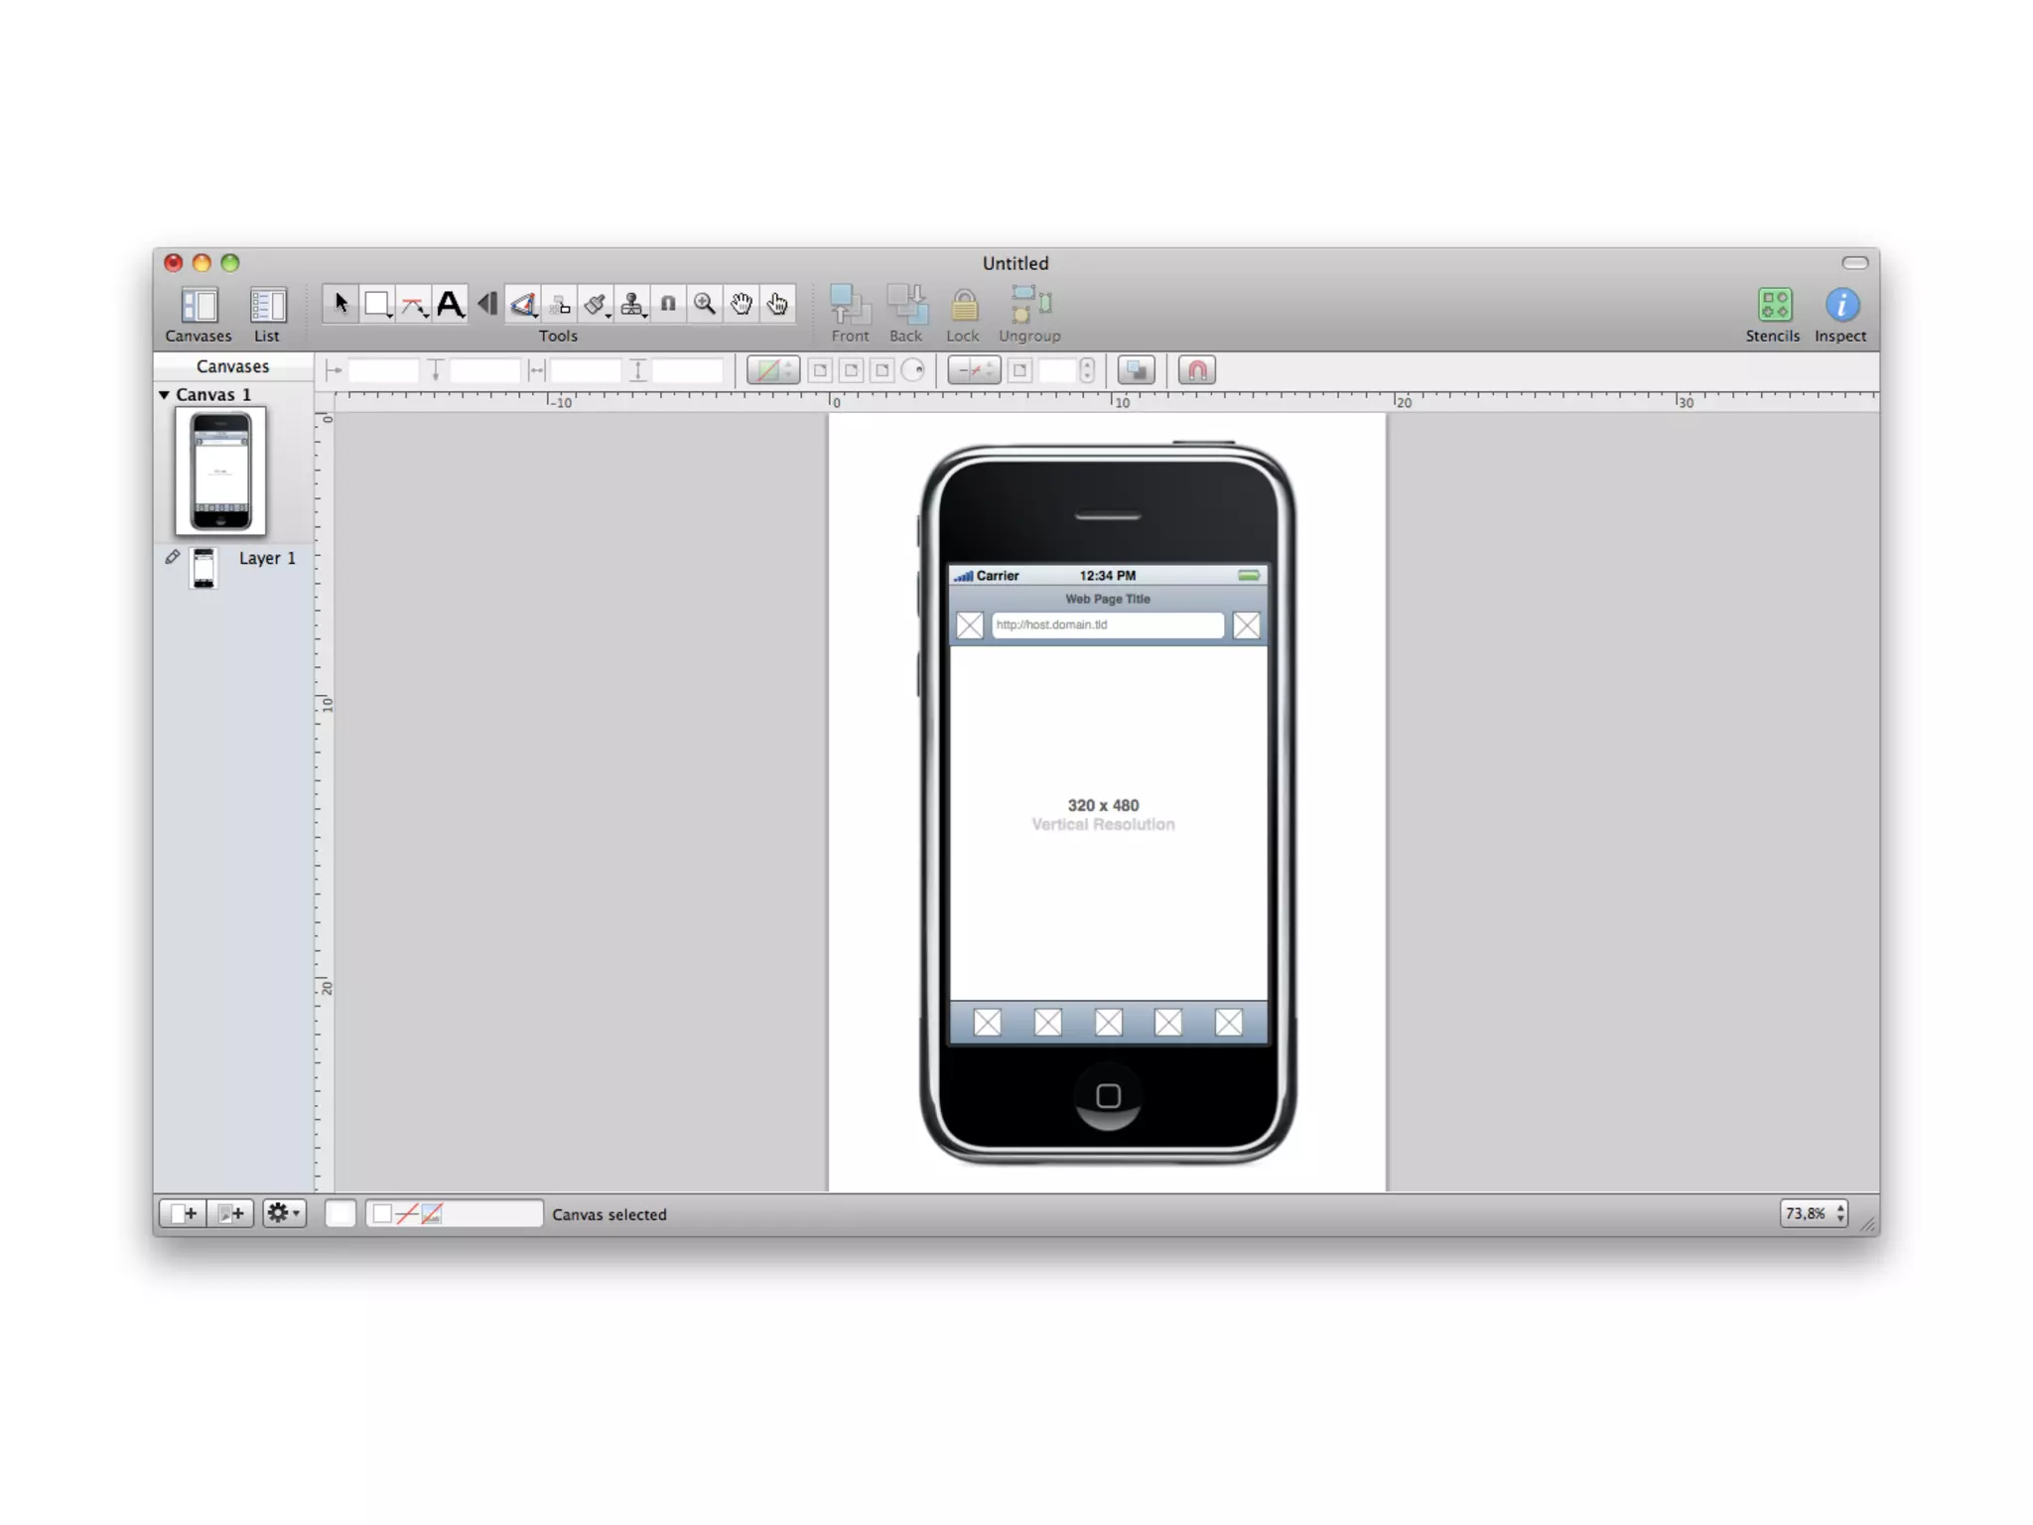The width and height of the screenshot is (2033, 1525).
Task: Toggle the List outline view
Action: point(267,314)
